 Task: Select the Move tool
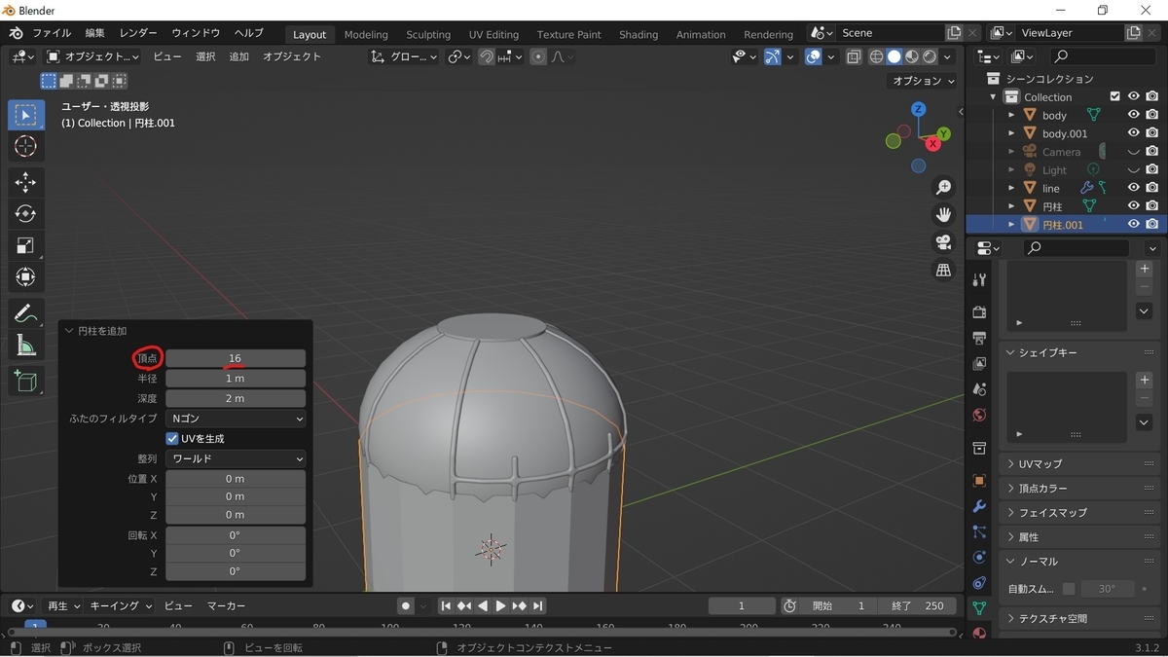click(x=26, y=182)
